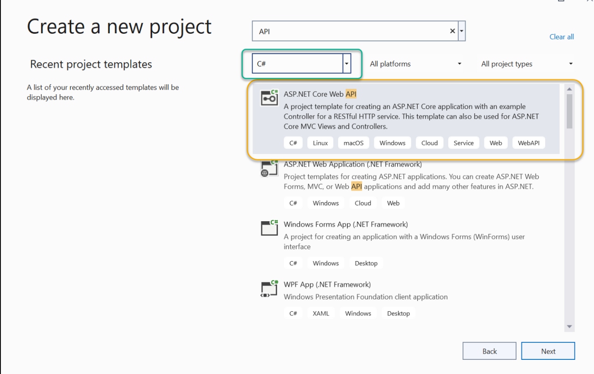Select the WPF App (.NET Framework) template
594x374 pixels.
tap(327, 284)
